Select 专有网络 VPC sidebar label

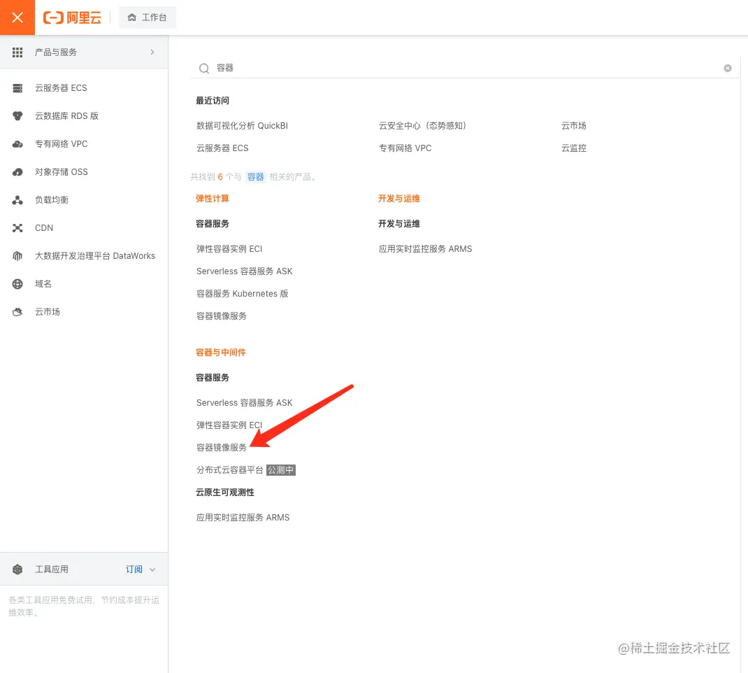coord(61,144)
